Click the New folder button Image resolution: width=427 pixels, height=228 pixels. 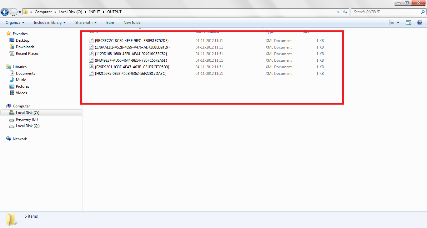click(x=132, y=22)
